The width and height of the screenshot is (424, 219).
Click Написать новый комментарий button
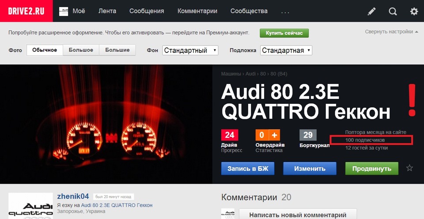pos(298,215)
